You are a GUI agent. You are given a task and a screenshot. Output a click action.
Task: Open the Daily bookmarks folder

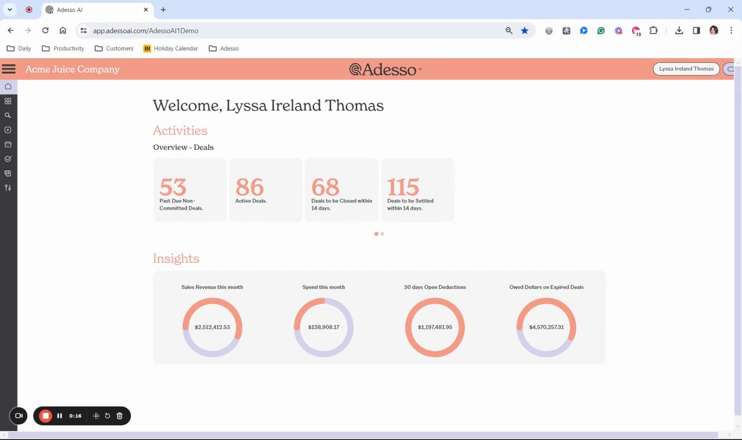click(19, 49)
